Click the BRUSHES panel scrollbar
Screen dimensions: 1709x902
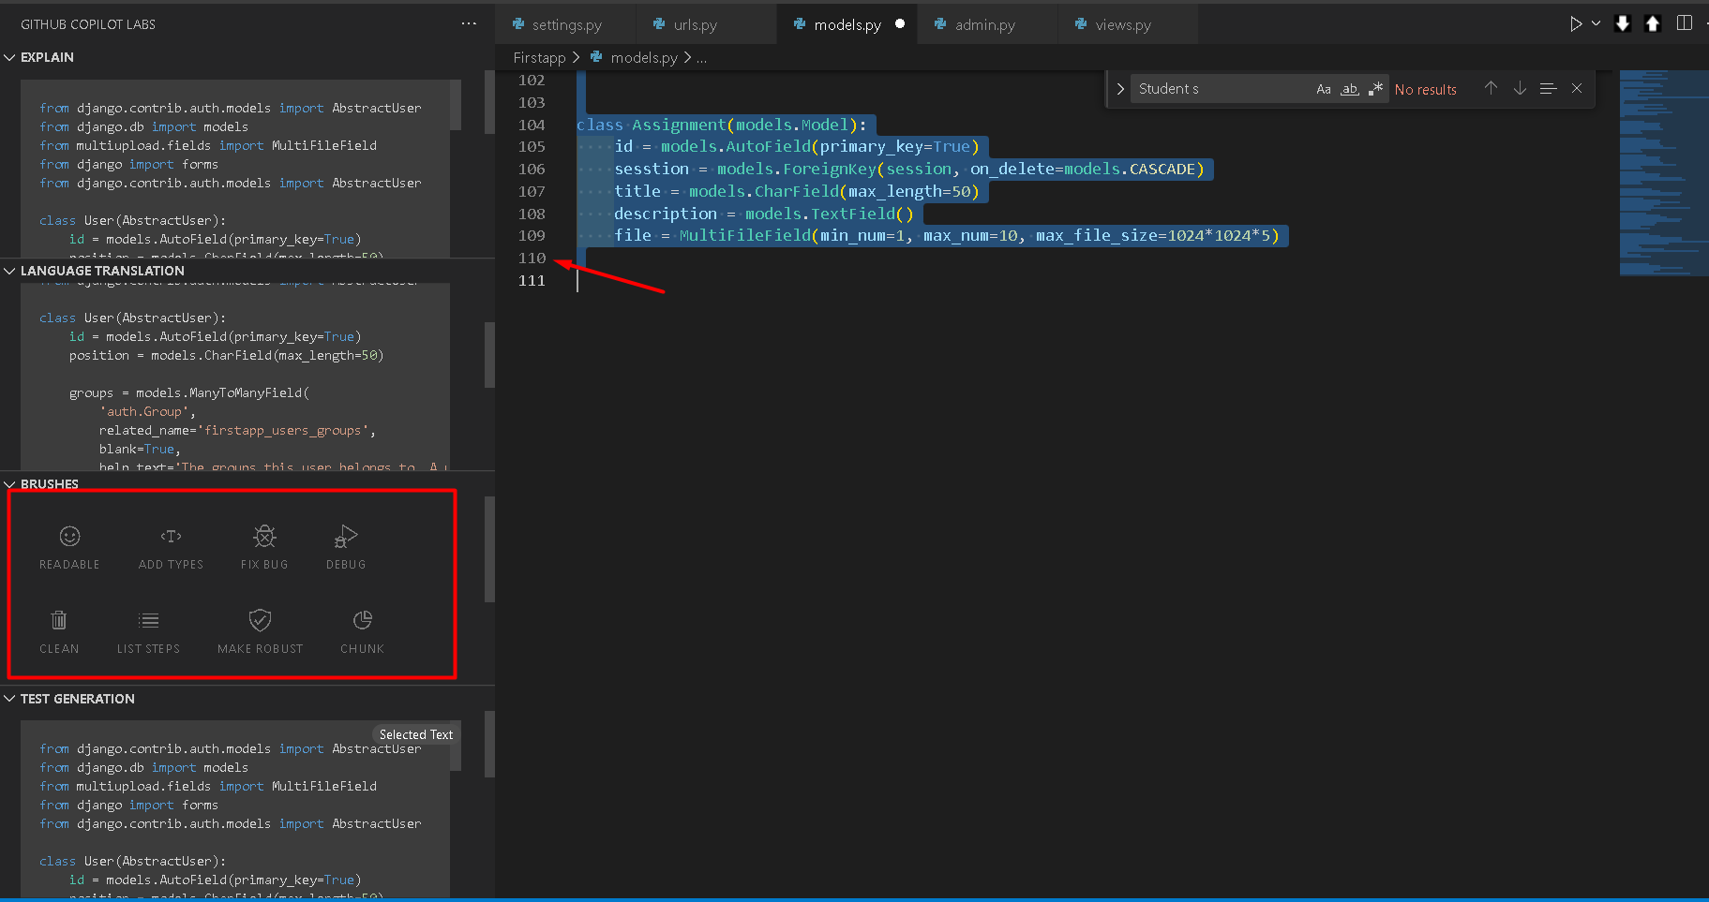coord(489,549)
